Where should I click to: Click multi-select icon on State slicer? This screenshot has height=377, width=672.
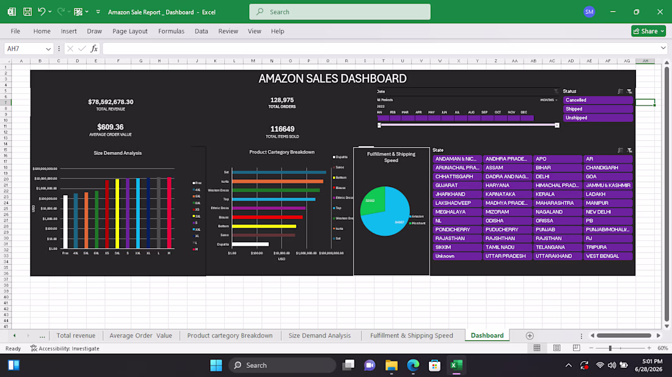tap(620, 150)
